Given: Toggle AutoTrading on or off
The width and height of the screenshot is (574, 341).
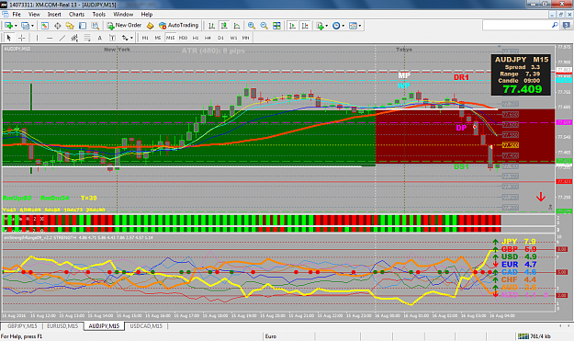Looking at the screenshot, I should coord(178,25).
